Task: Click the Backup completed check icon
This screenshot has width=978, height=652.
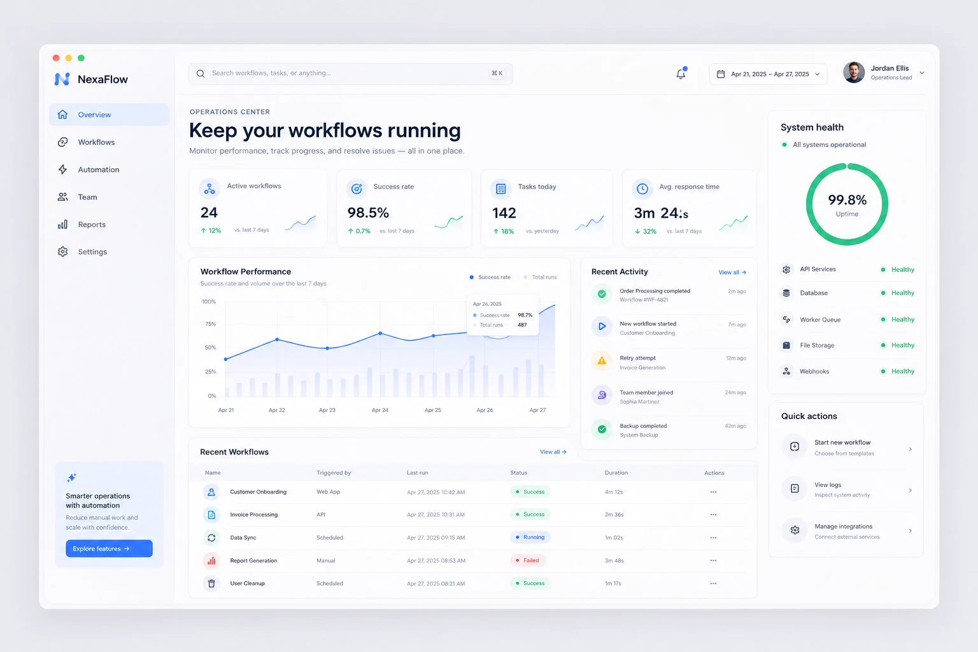Action: pos(602,429)
